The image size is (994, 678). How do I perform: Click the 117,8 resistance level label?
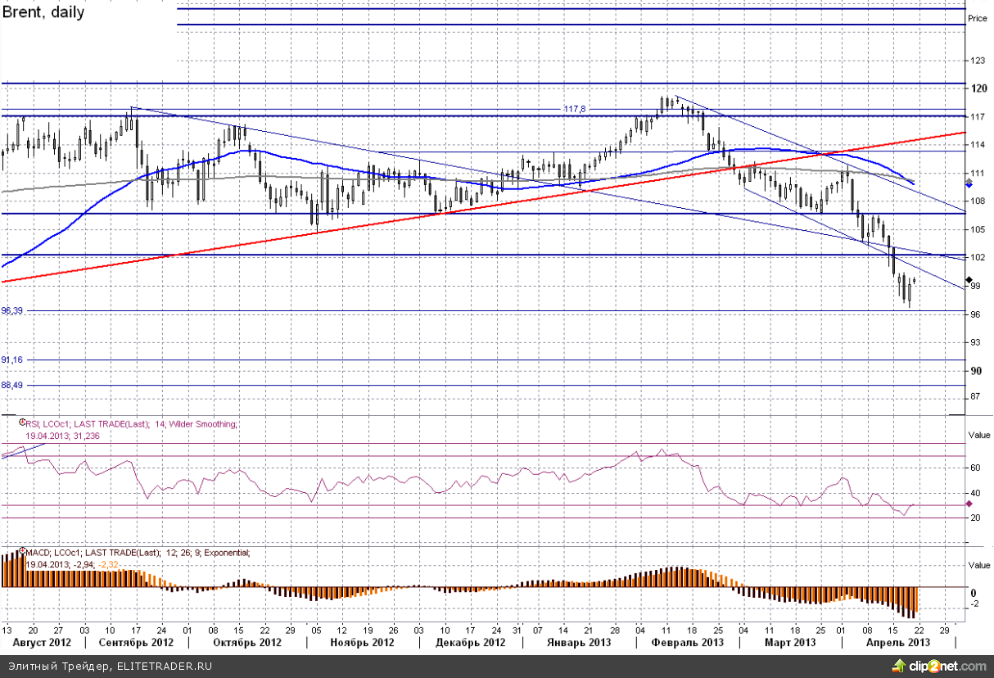coord(575,109)
